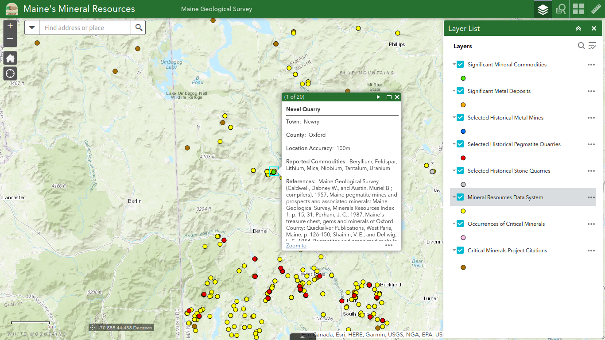Click Maine's Mineral Resources title text
Viewport: 605px width, 340px height.
79,9
